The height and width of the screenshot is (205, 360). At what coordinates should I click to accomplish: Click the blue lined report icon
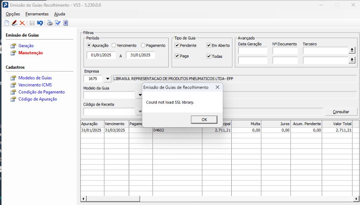[x=65, y=23]
